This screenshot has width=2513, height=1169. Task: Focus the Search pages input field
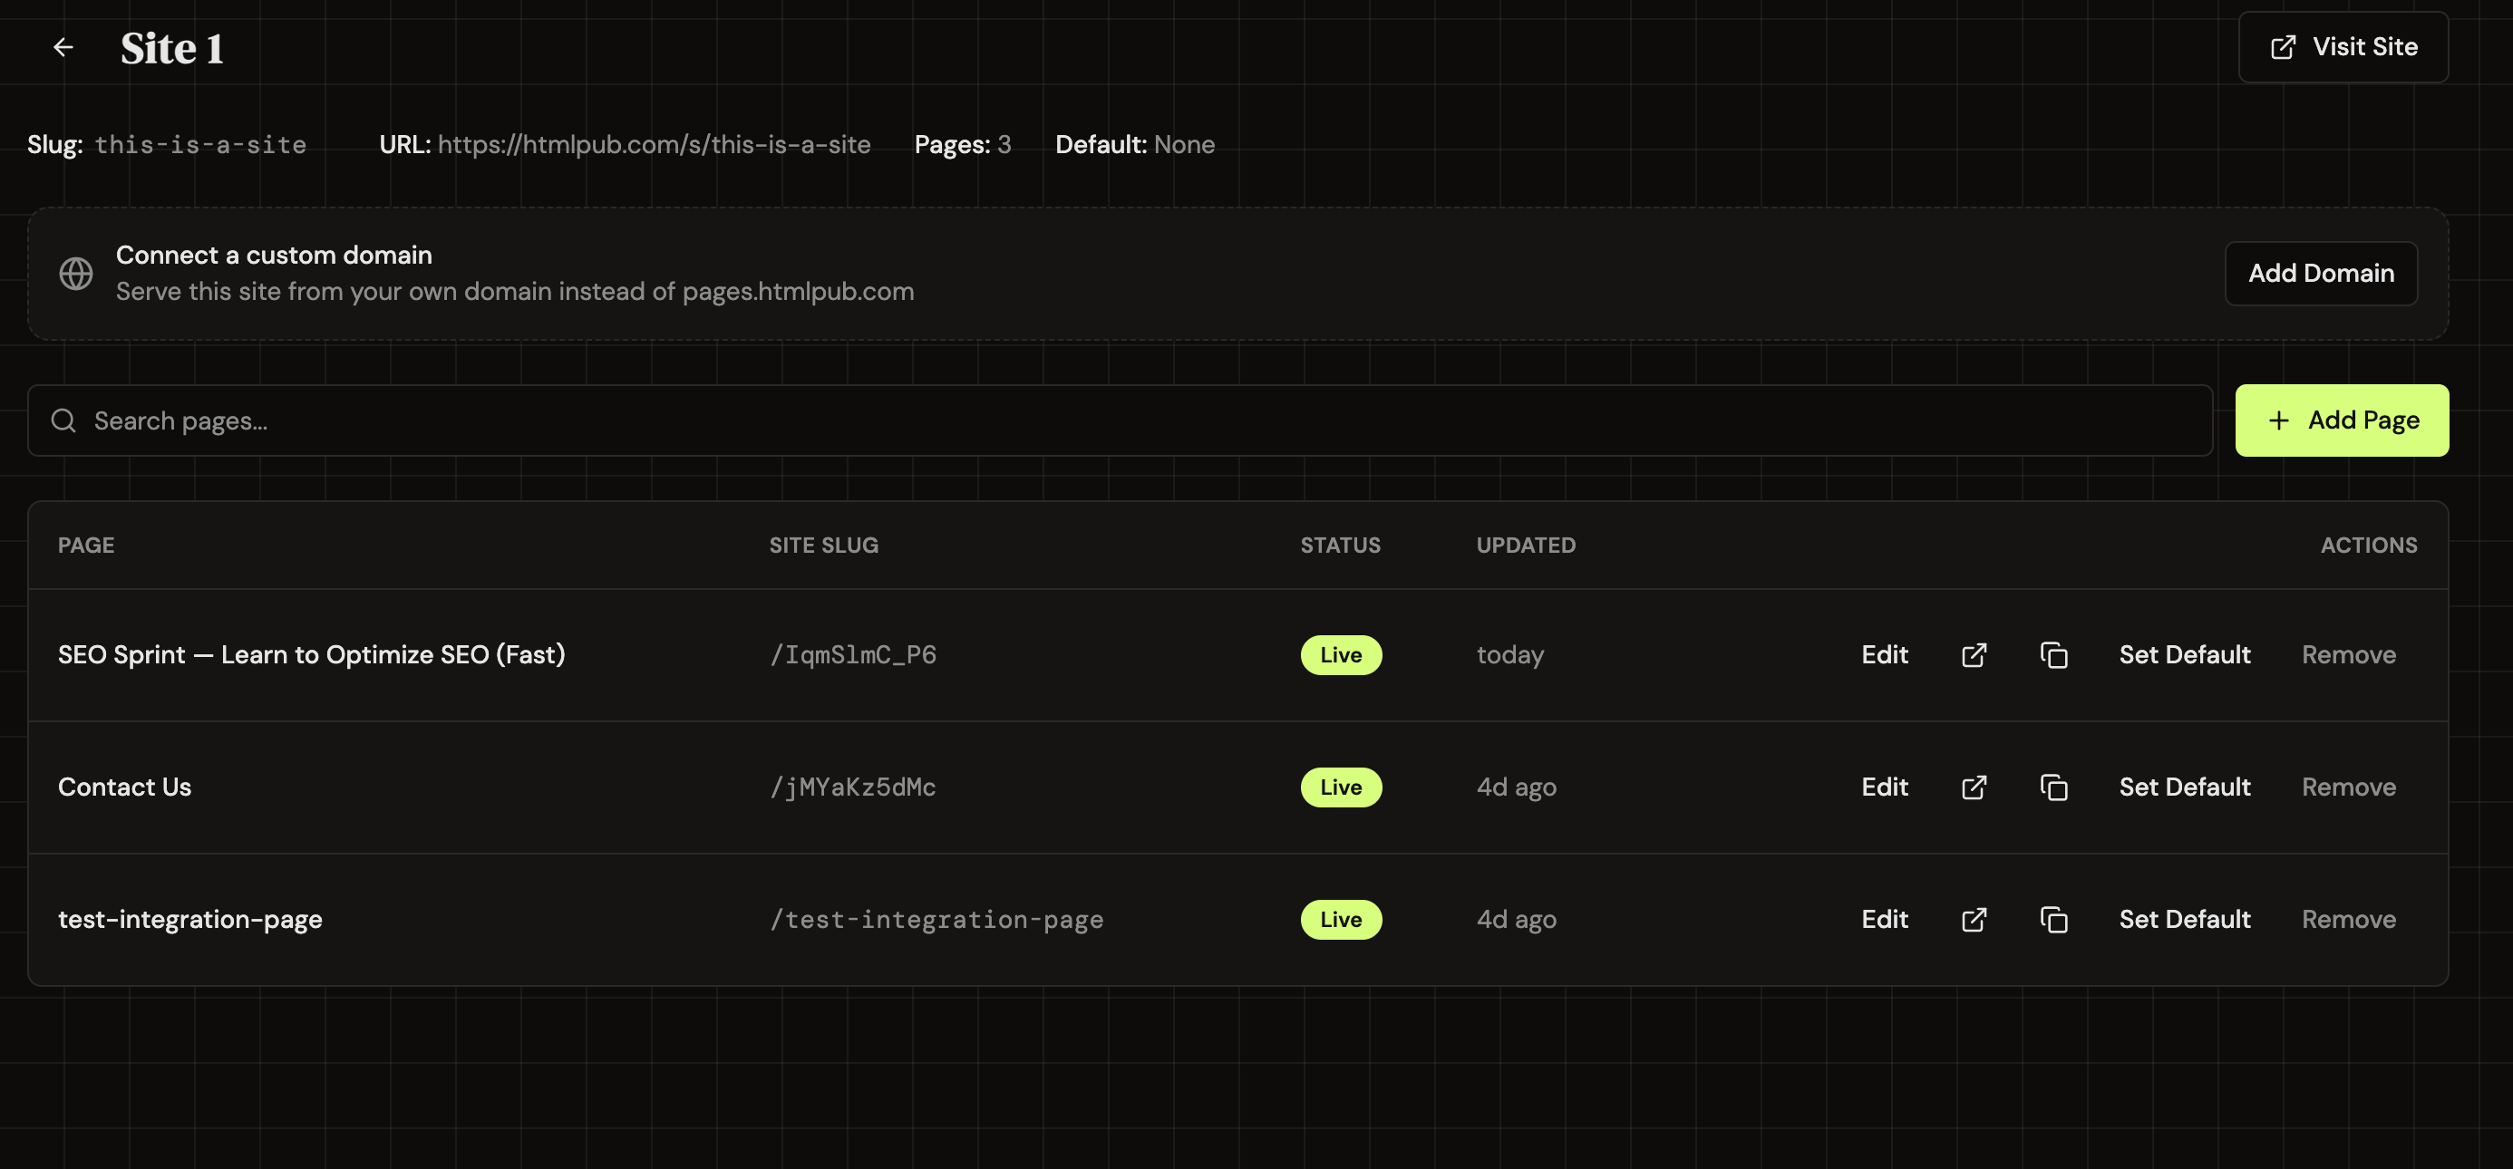click(1120, 420)
